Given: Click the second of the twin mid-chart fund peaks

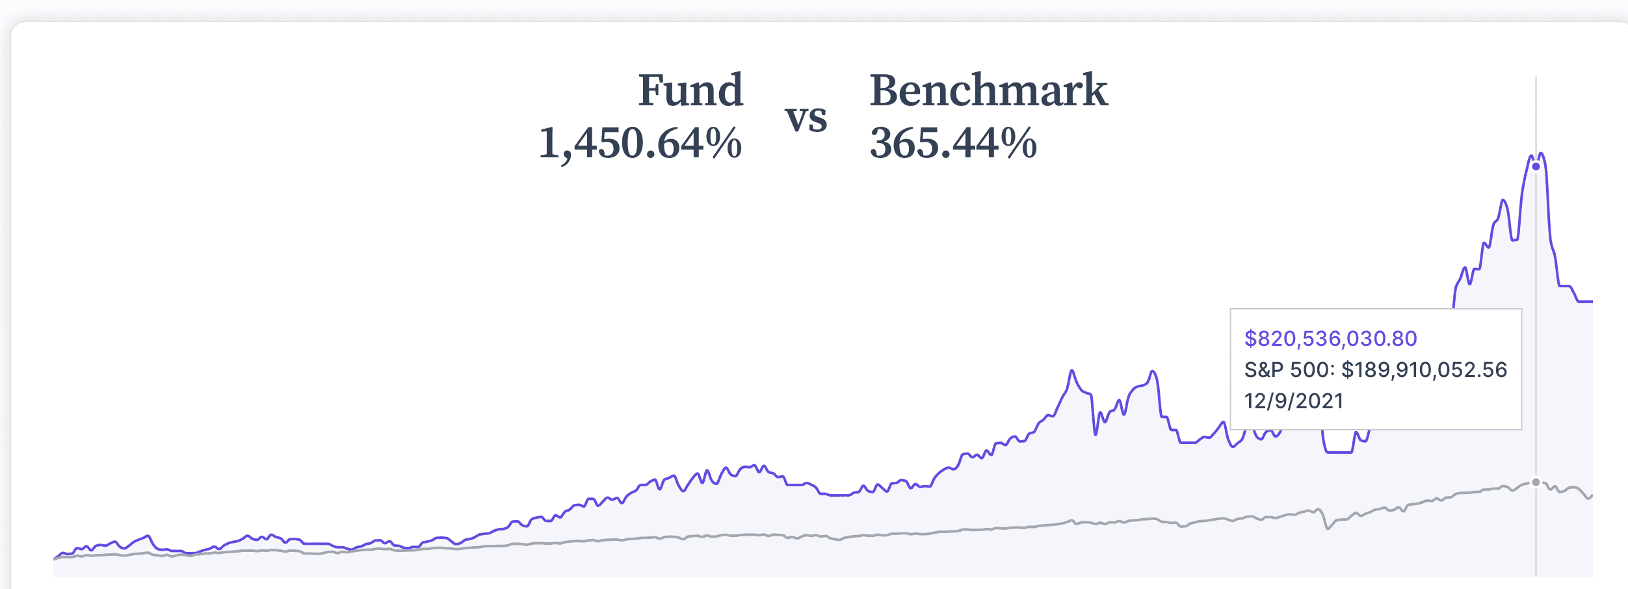Looking at the screenshot, I should (1153, 373).
